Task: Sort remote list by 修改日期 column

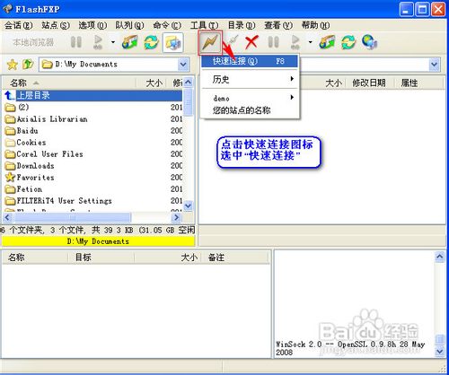Action: [x=369, y=83]
